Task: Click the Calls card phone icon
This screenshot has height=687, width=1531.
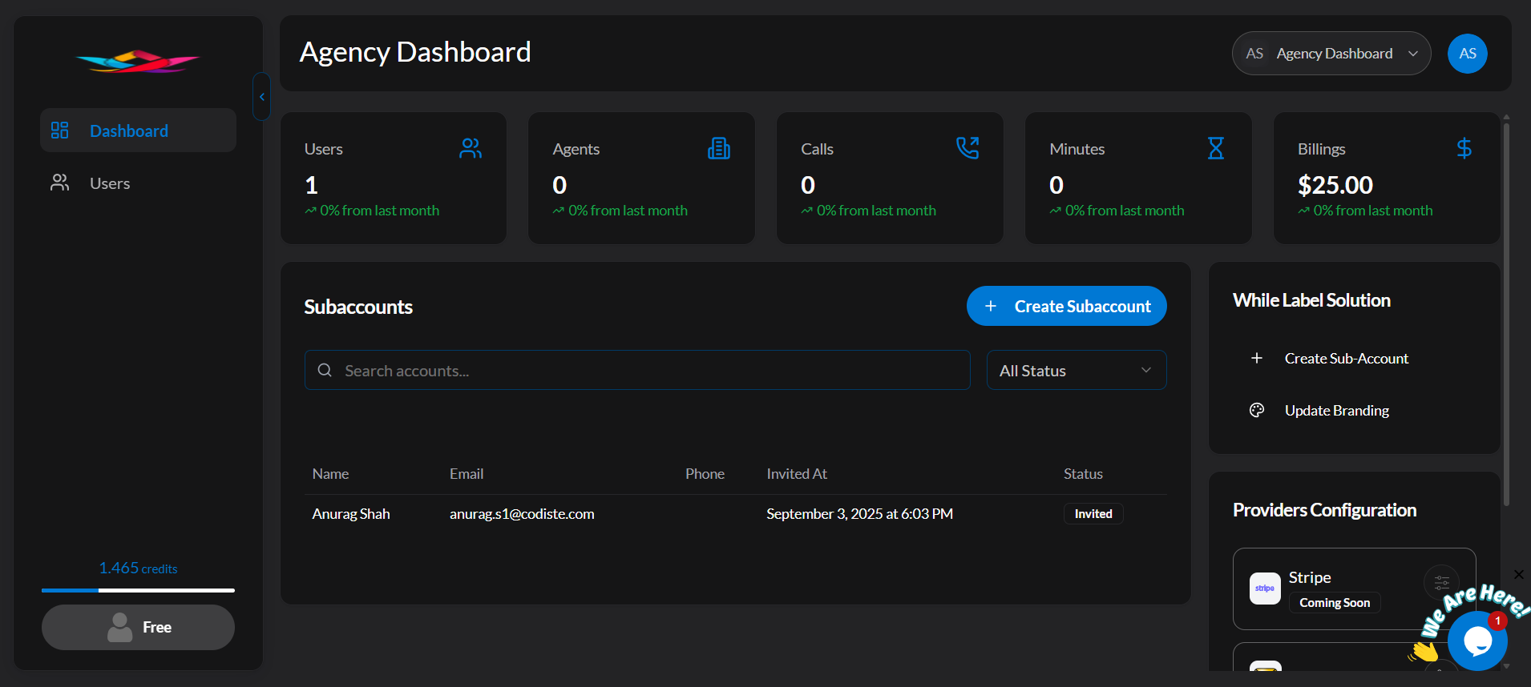Action: 967,148
